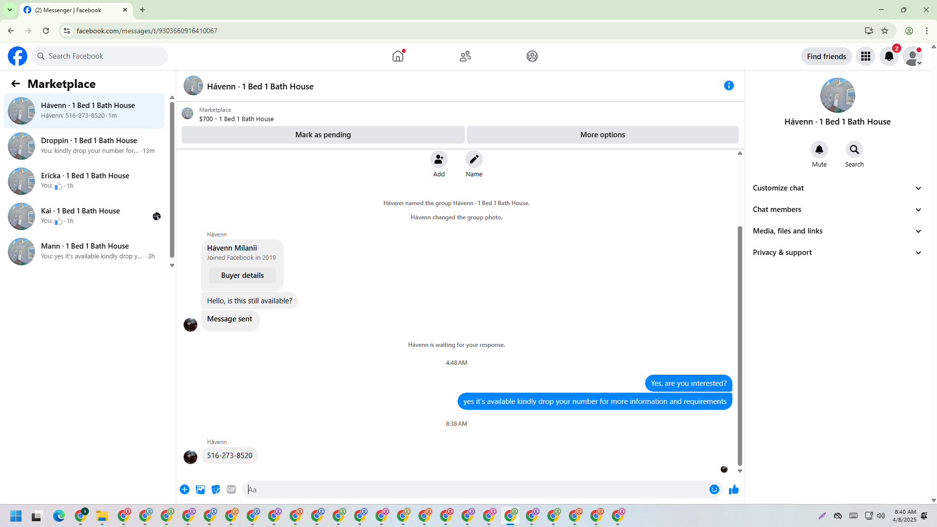937x527 pixels.
Task: Expand Media, files and links section
Action: tap(837, 231)
